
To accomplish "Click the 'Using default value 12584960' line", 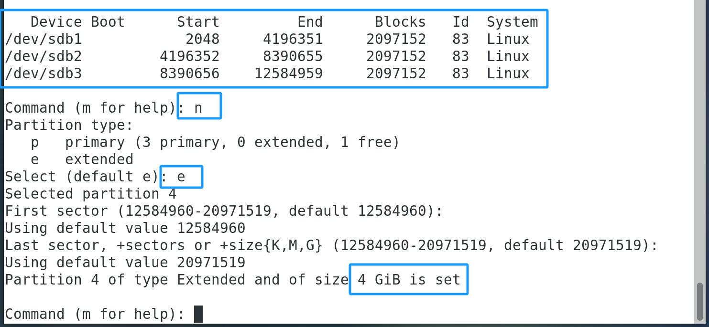I will click(125, 228).
